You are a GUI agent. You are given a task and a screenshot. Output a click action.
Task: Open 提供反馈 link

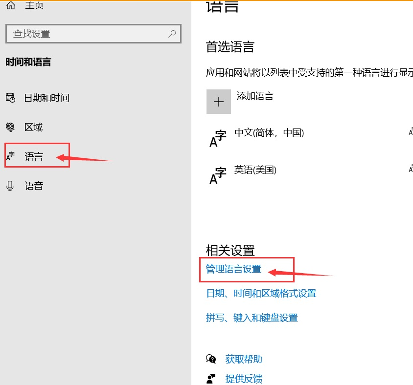click(244, 379)
